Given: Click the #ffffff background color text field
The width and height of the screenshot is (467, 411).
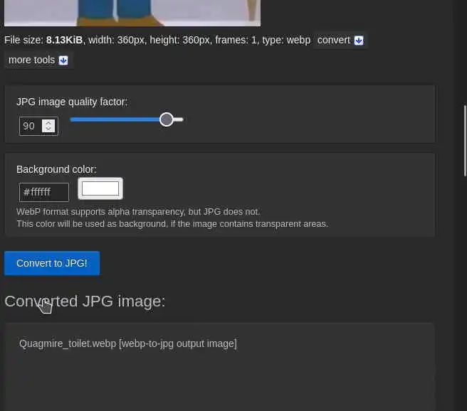Looking at the screenshot, I should click(x=44, y=192).
